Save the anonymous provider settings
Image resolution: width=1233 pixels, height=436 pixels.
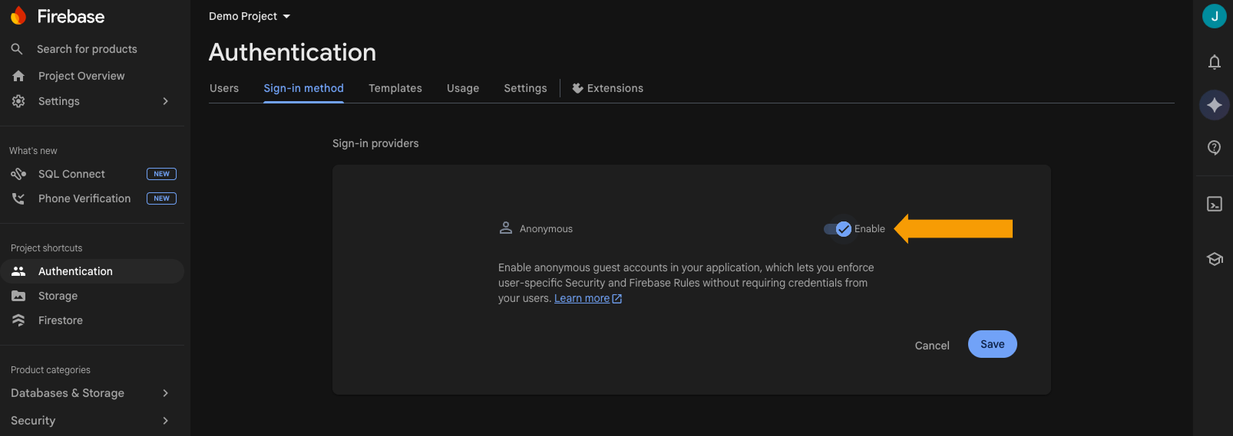(993, 344)
